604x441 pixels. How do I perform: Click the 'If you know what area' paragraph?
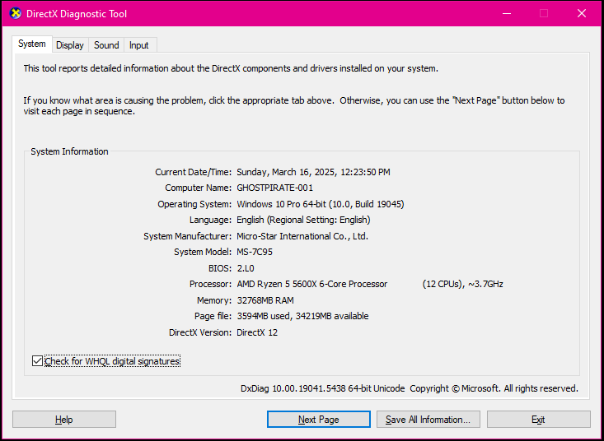[294, 106]
